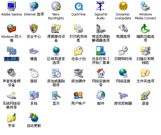This screenshot has height=135, width=161.
Task: Open the Adobe Gamma control panel icon
Action: click(x=11, y=6)
